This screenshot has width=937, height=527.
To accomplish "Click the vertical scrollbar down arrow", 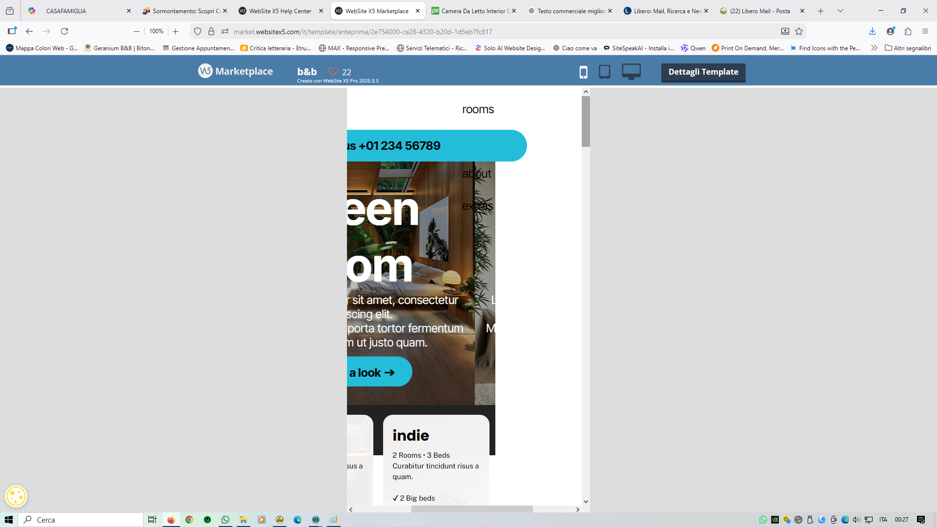I will click(586, 501).
